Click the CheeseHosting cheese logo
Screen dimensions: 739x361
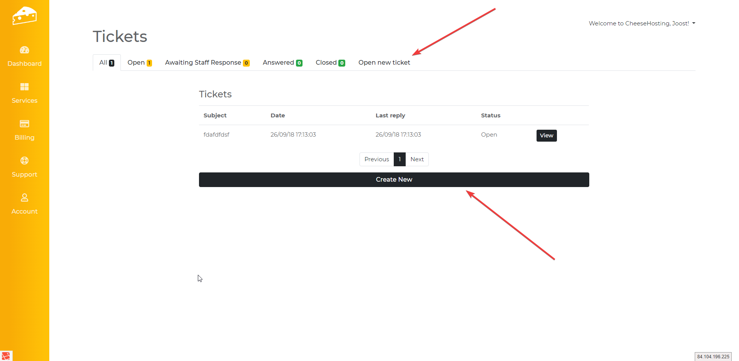click(x=24, y=16)
